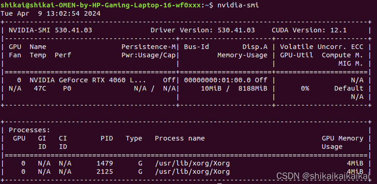Click the performance state P0
377x184 pixels.
(67, 88)
